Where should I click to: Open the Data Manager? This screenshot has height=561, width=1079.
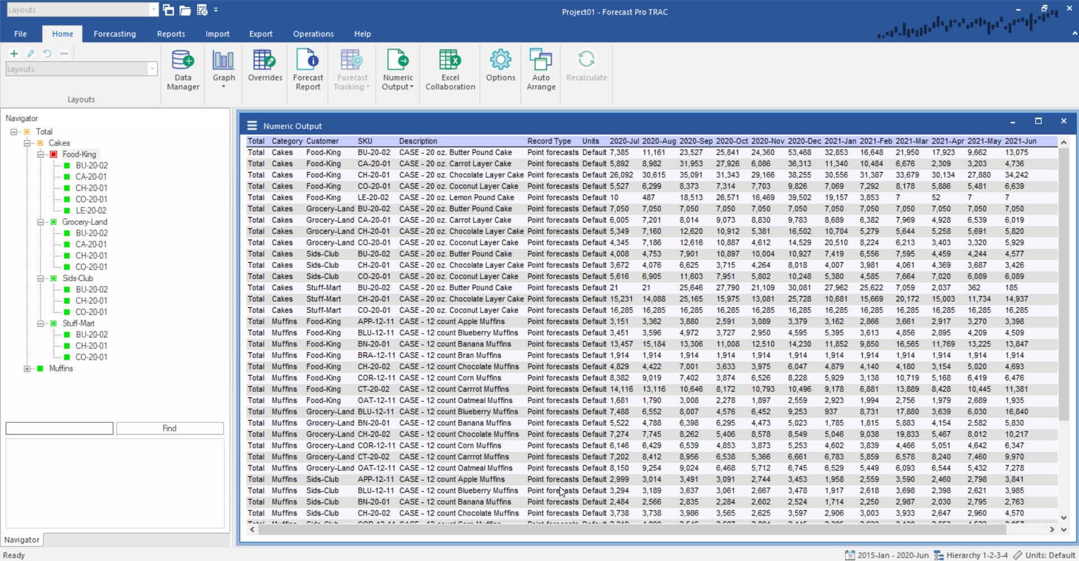(183, 70)
